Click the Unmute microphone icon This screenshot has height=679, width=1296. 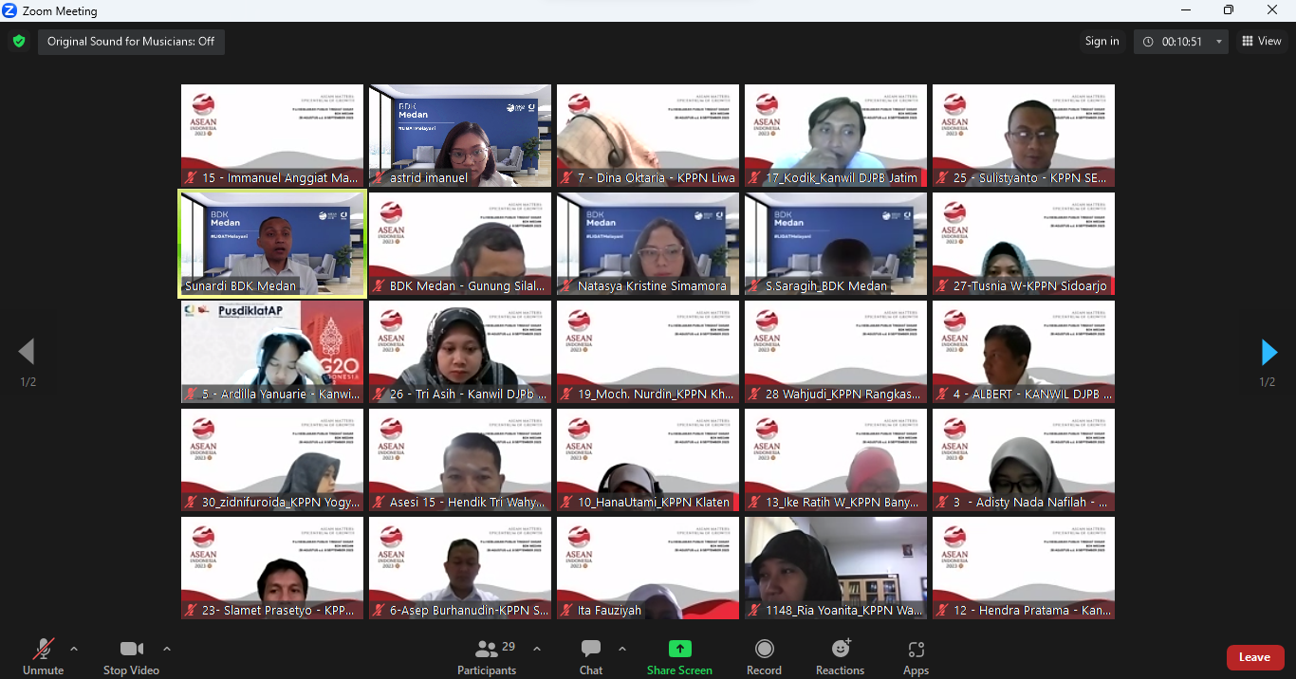[x=43, y=650]
